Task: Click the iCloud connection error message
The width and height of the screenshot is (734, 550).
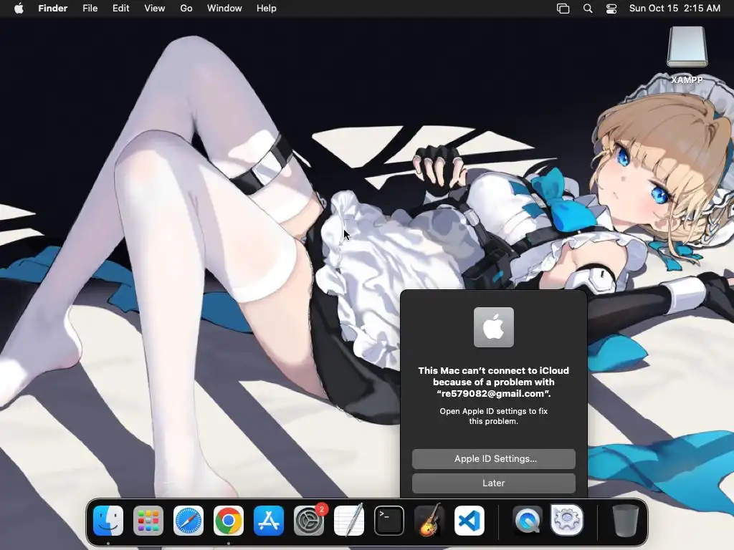Action: click(x=494, y=382)
